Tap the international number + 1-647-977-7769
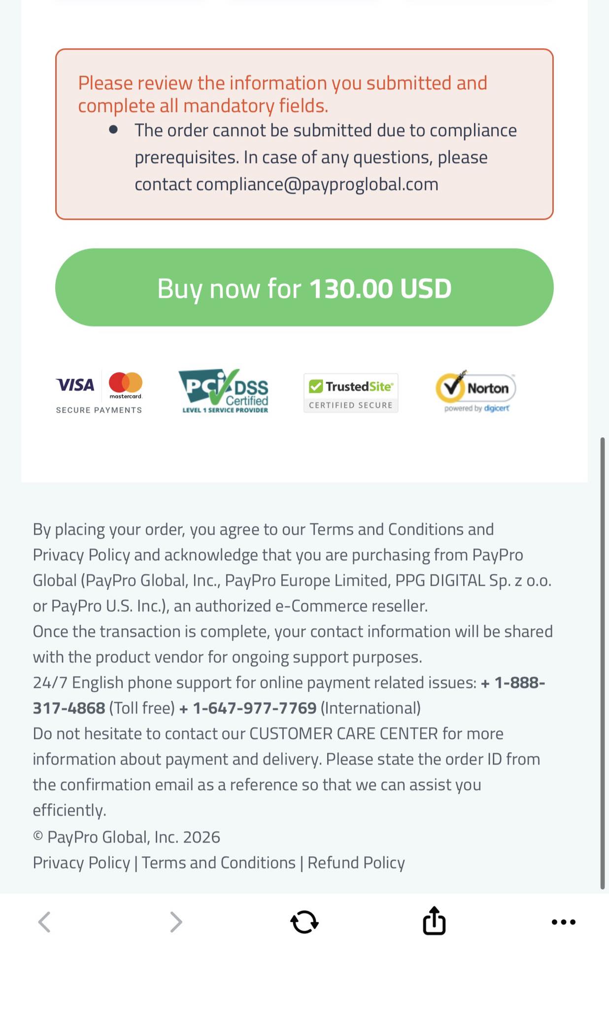The height and width of the screenshot is (1010, 609). pyautogui.click(x=248, y=708)
